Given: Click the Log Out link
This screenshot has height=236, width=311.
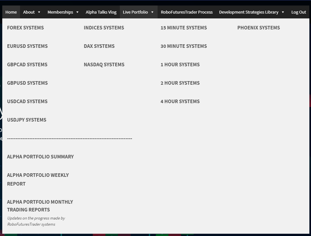Looking at the screenshot, I should point(299,12).
